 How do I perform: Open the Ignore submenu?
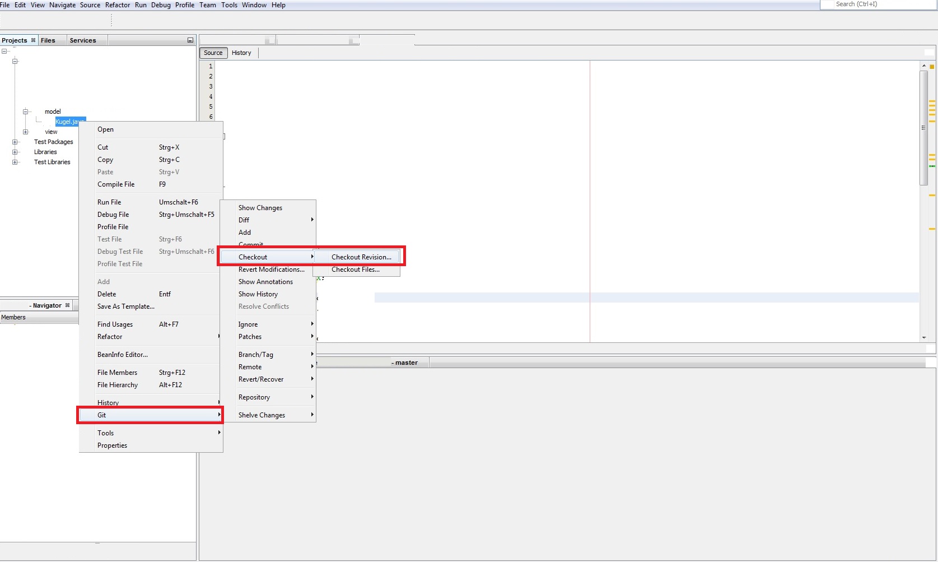click(x=268, y=324)
